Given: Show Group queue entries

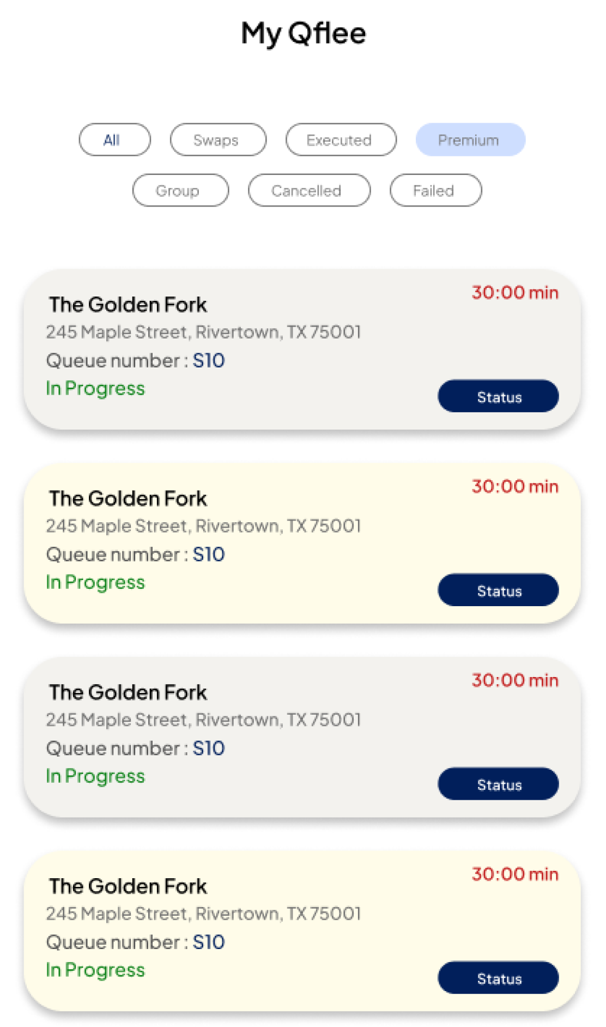Looking at the screenshot, I should 180,191.
